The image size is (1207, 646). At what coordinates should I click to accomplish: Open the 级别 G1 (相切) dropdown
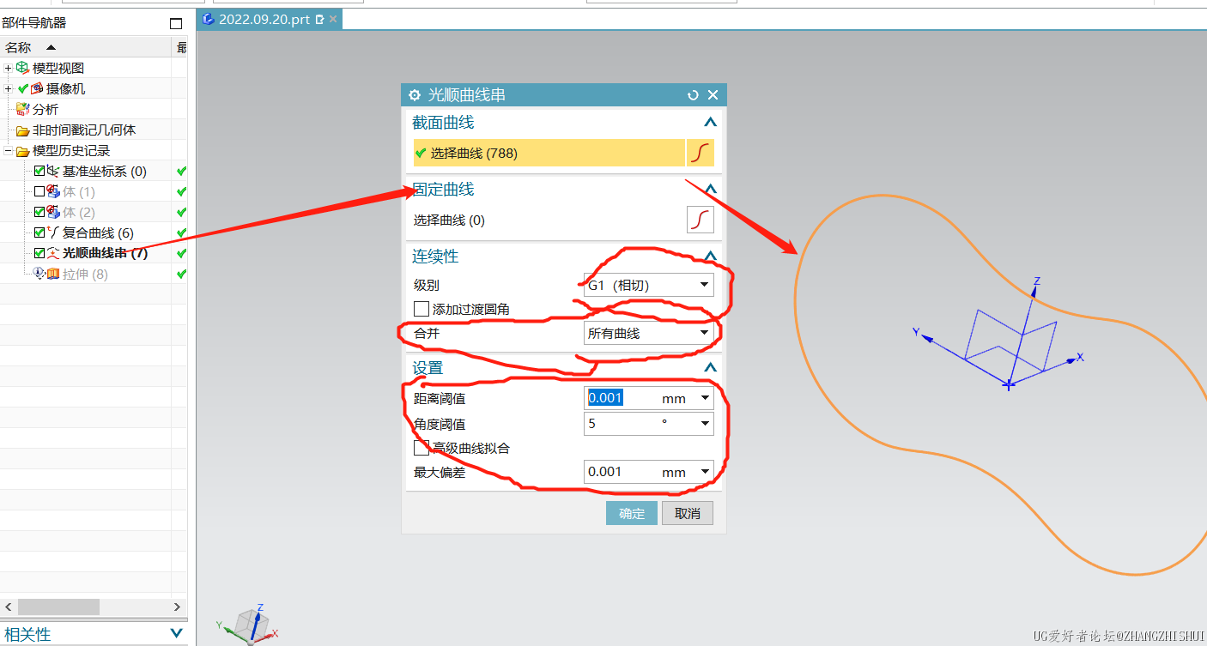tap(649, 285)
